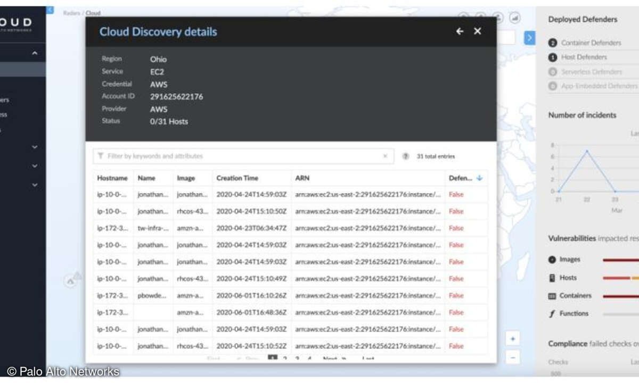Image resolution: width=639 pixels, height=383 pixels.
Task: Sort table by Creation Time column header
Action: tap(237, 178)
